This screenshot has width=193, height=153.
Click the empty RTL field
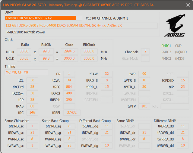tap(175, 106)
